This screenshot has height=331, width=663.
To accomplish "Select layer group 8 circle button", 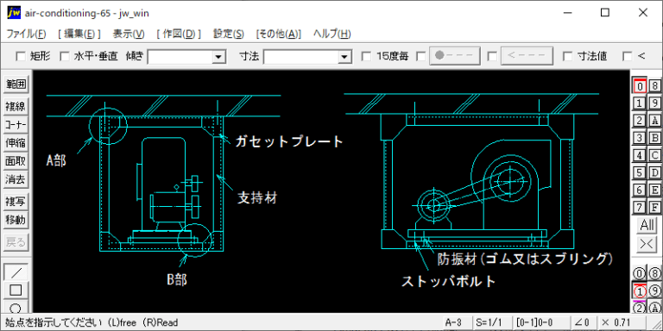I will [654, 273].
